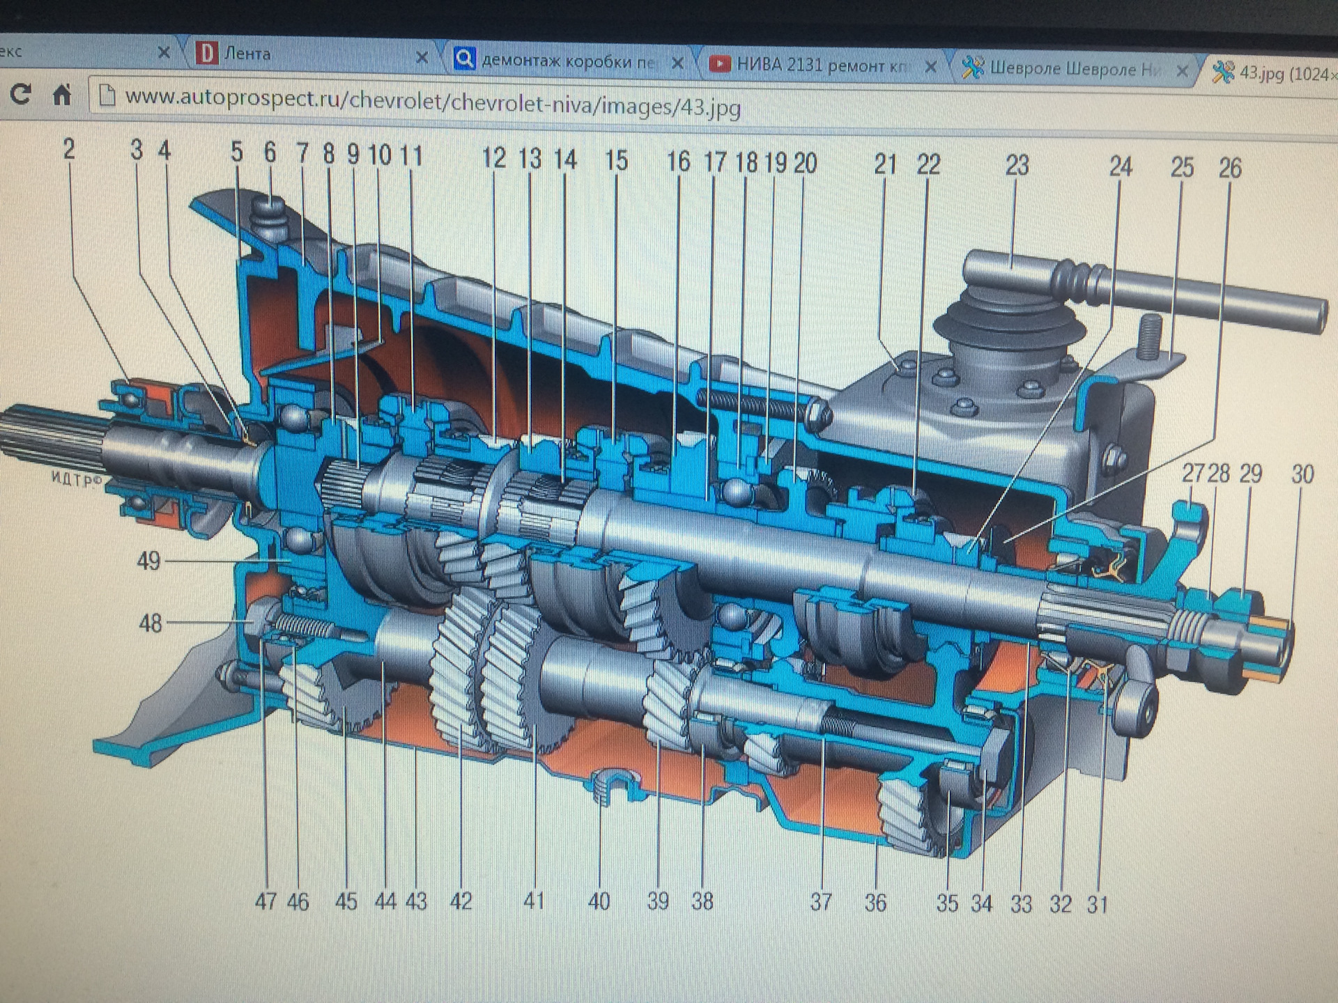The height and width of the screenshot is (1003, 1338).
Task: Close the Шевроле Нива tab
Action: 1182,71
